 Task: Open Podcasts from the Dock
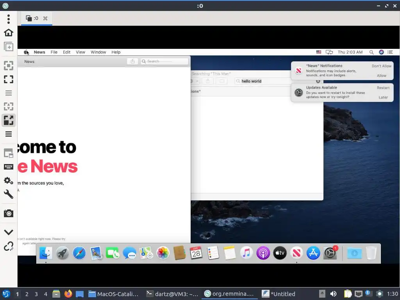[x=263, y=253]
